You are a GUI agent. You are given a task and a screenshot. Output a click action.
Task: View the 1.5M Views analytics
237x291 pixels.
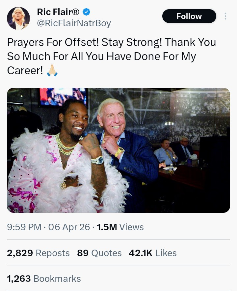pyautogui.click(x=120, y=227)
